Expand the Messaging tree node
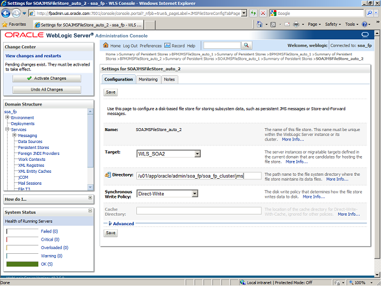 14,135
